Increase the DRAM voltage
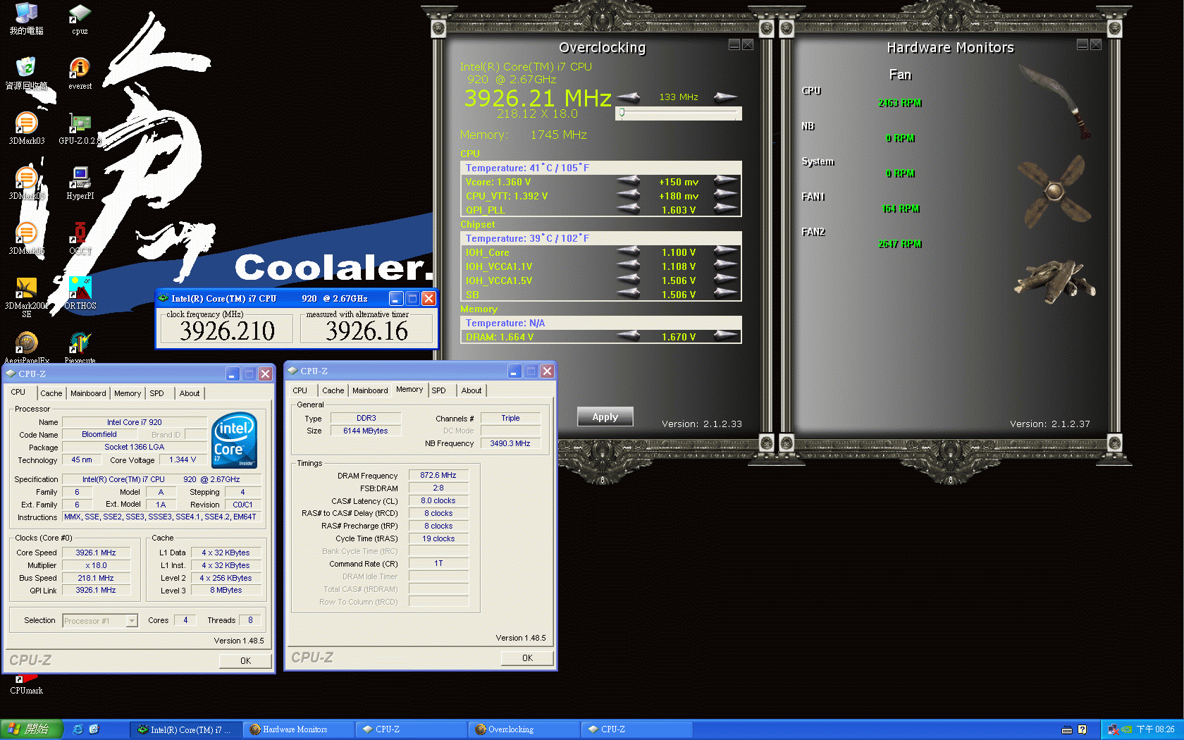This screenshot has width=1184, height=740. [x=725, y=336]
